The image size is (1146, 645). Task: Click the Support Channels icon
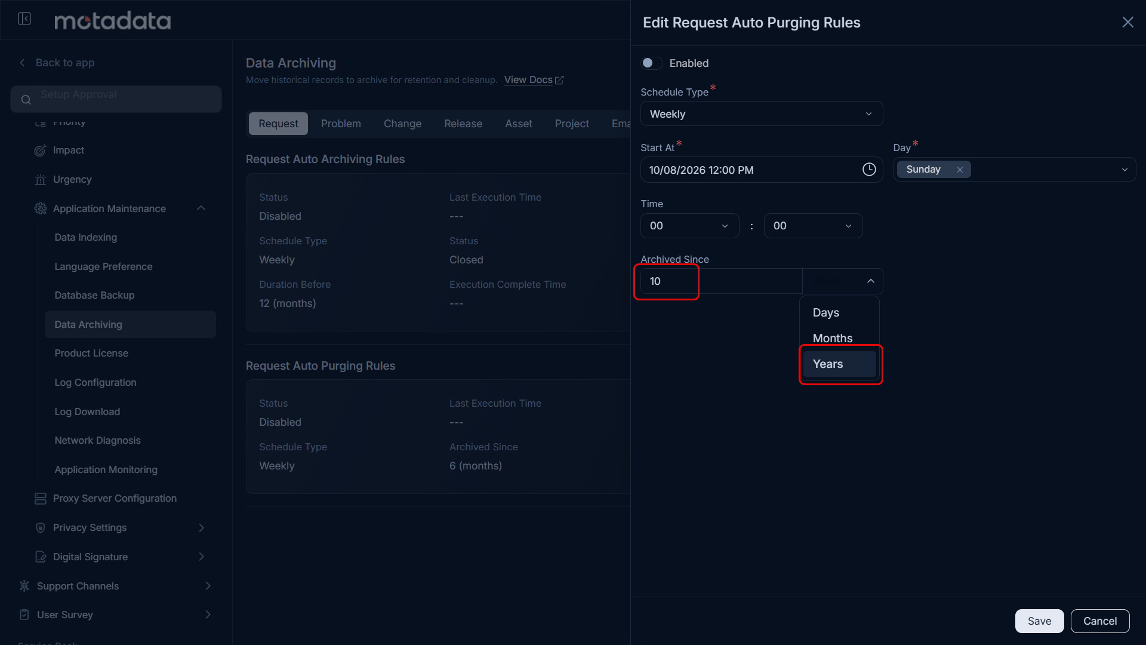(x=24, y=586)
